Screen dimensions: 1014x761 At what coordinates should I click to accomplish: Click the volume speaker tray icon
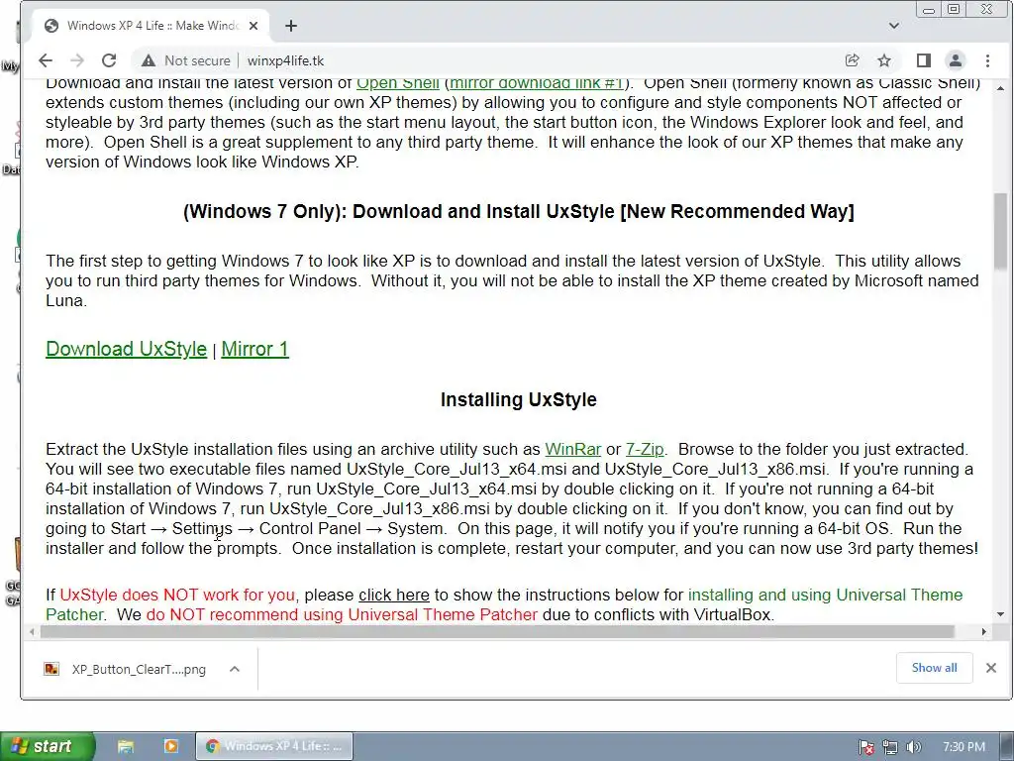tap(913, 747)
